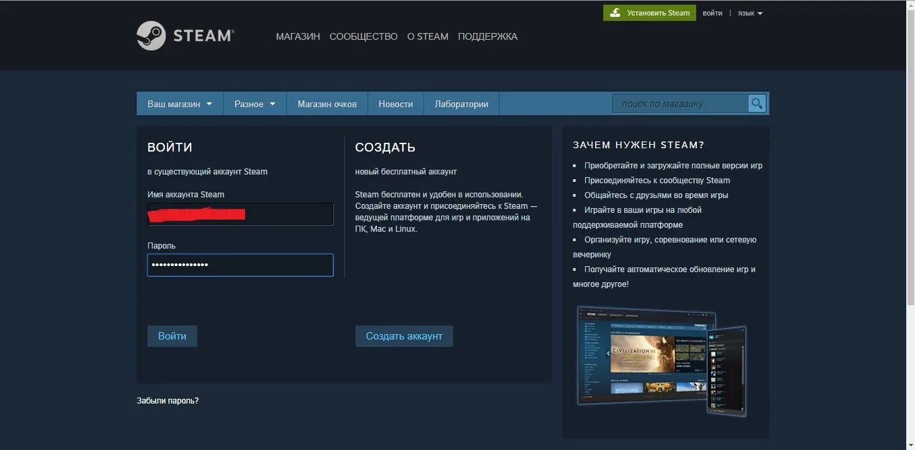This screenshot has height=450, width=915.
Task: Click the ЗАЧЕМ НУЖЕН STEAM? heading
Action: 638,145
